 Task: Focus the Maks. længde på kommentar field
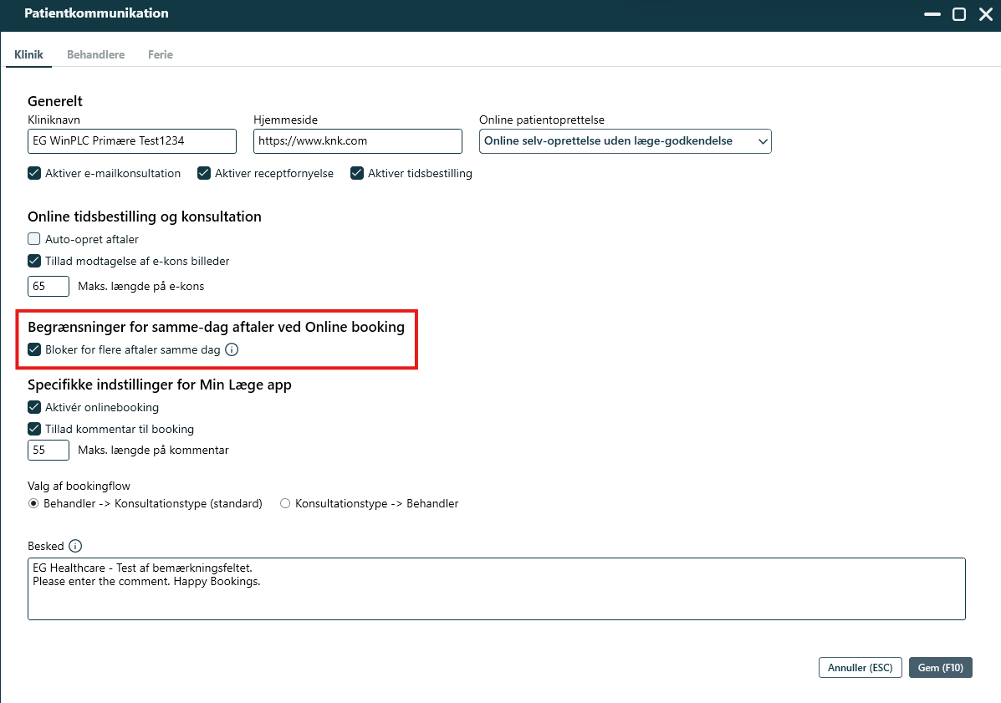tap(49, 450)
